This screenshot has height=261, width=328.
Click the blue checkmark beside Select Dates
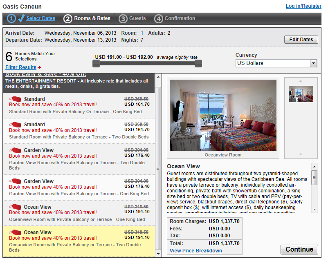(21, 18)
